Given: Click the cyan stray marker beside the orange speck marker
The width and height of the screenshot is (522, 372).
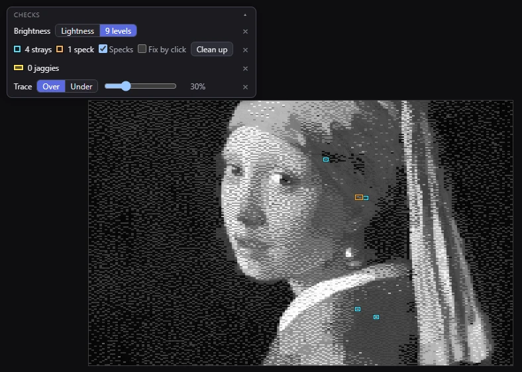Looking at the screenshot, I should 366,198.
